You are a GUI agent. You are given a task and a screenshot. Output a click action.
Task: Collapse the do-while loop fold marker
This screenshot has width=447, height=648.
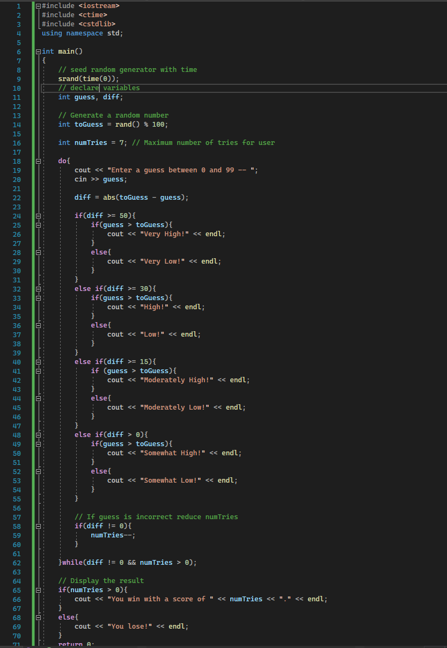tap(37, 161)
